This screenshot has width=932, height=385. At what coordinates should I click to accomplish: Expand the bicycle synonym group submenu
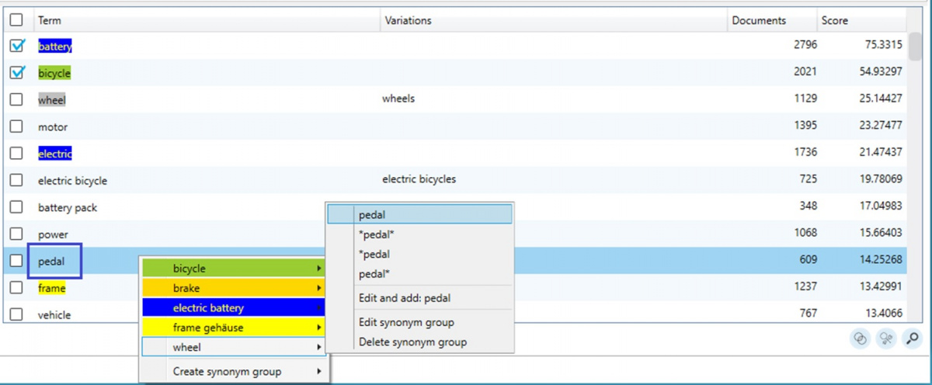(x=235, y=269)
